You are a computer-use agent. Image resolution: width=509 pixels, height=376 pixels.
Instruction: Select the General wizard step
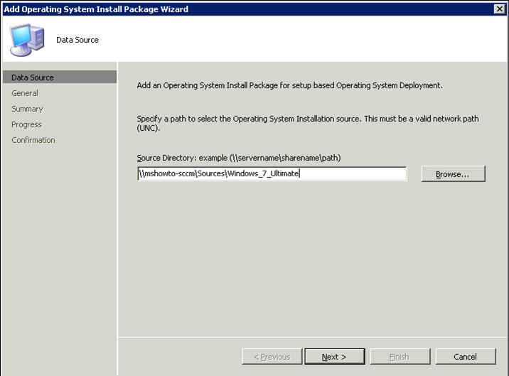[25, 93]
